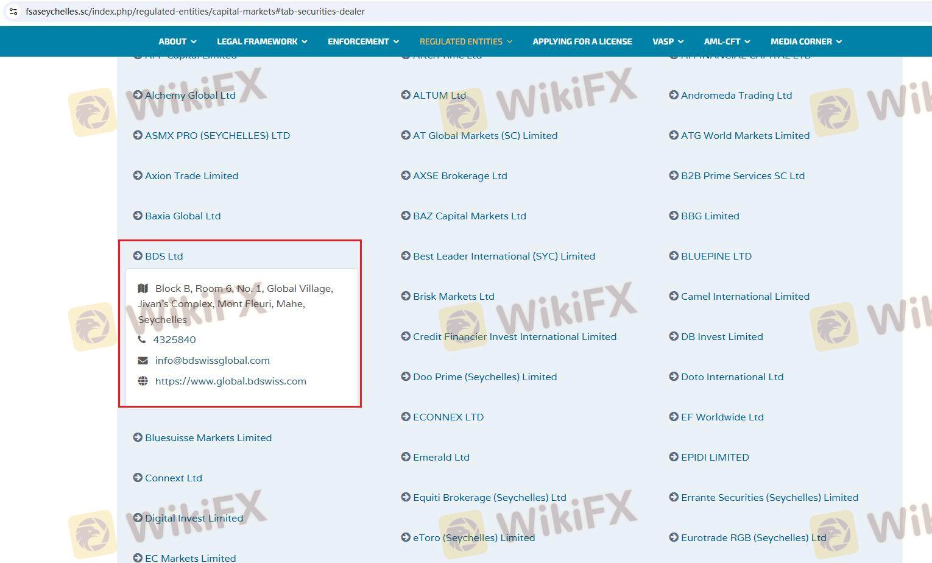The width and height of the screenshot is (932, 563).
Task: Visit the https://www.global.bdswiss.com website link
Action: [231, 381]
